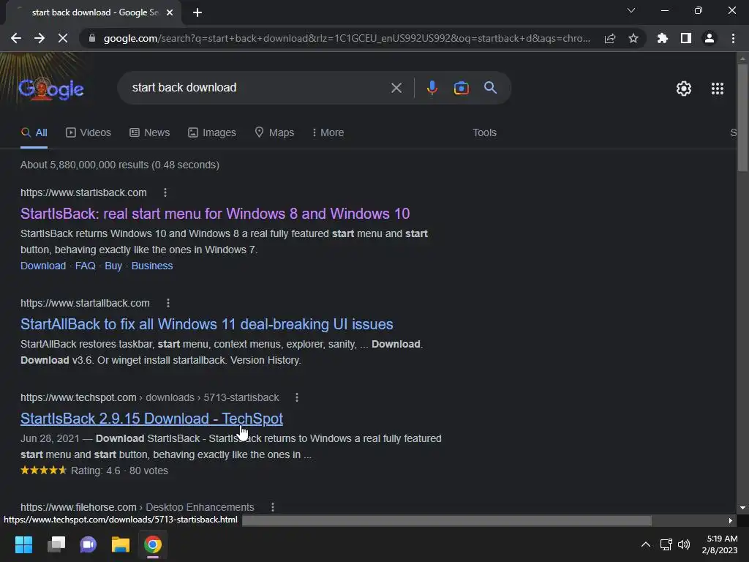This screenshot has width=749, height=562.
Task: Click the Google logo
Action: click(x=51, y=89)
